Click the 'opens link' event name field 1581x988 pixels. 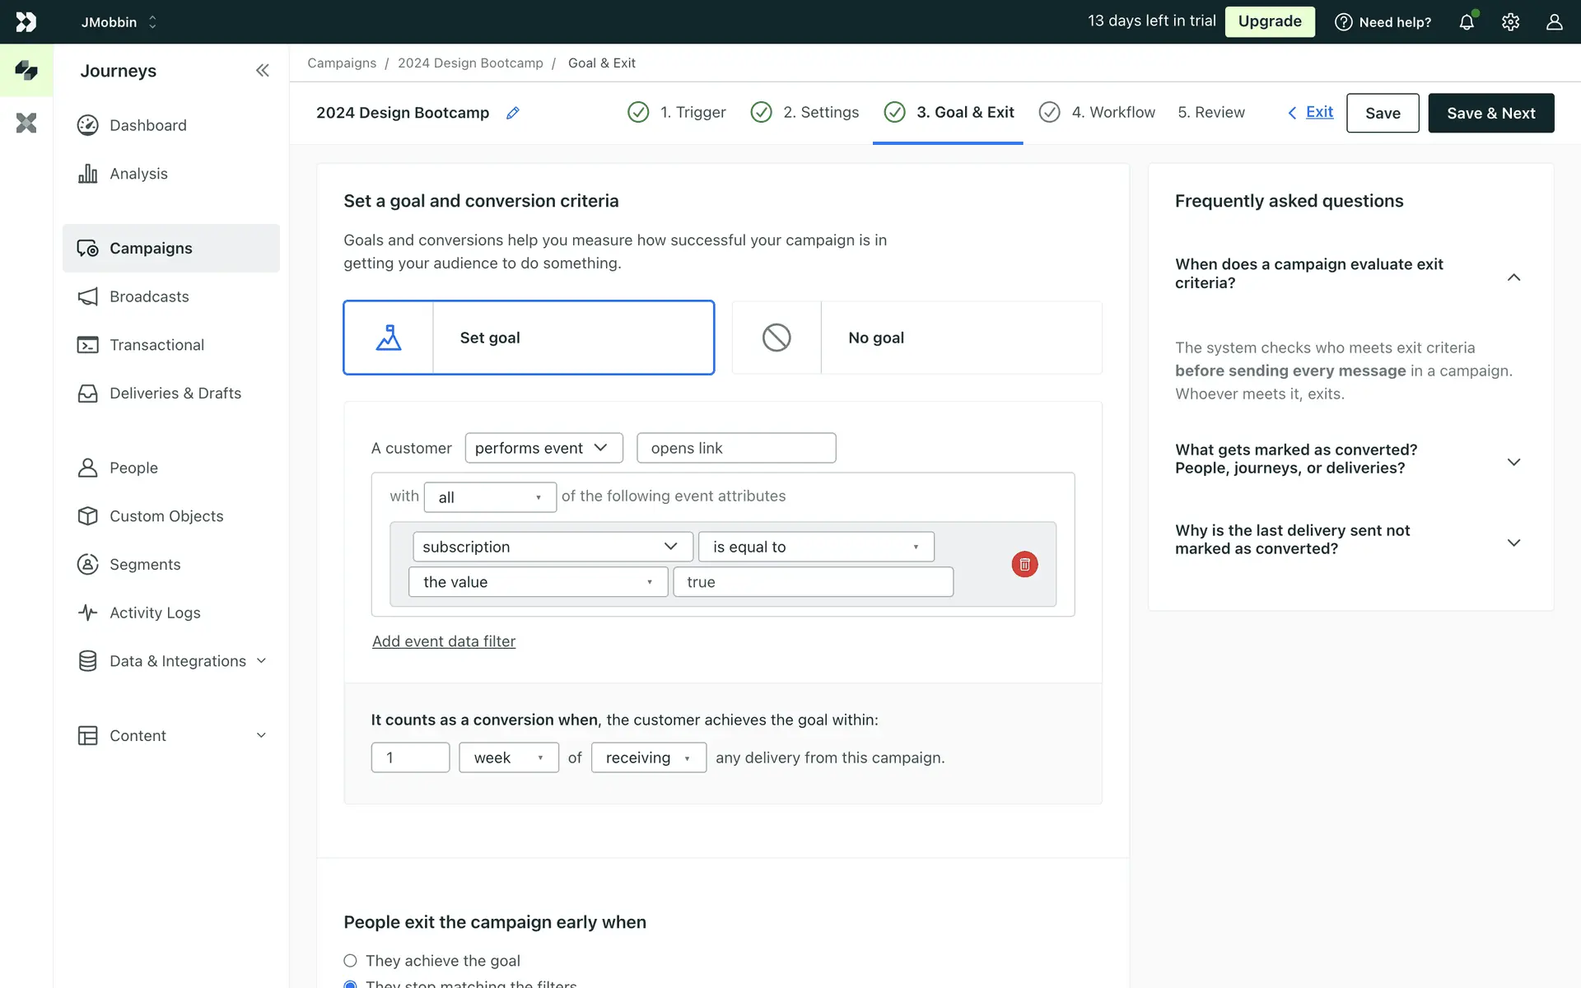[735, 448]
